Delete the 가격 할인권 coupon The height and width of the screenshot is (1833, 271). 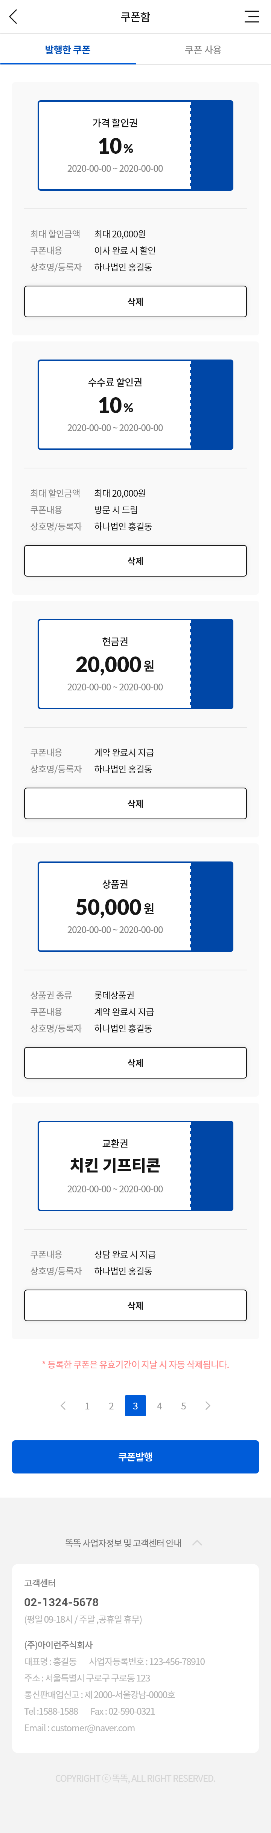[135, 302]
